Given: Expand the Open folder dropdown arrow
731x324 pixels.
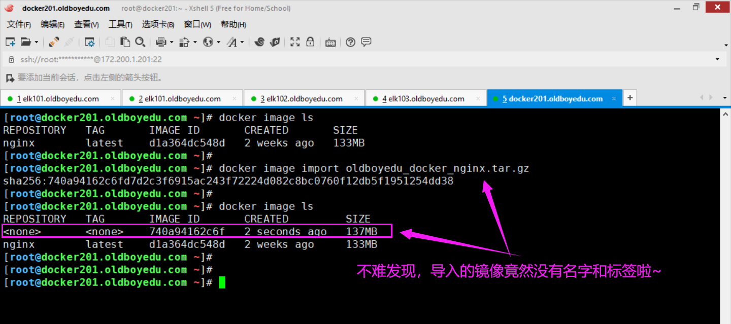Looking at the screenshot, I should point(36,43).
